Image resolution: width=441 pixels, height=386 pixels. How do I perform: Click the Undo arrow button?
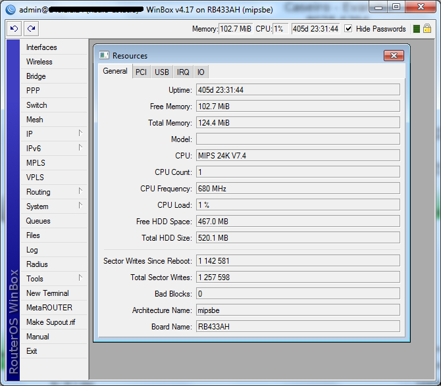pyautogui.click(x=14, y=29)
